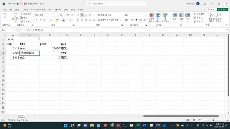Click the Paste clipboard icon
230x129 pixels.
pos(16,15)
